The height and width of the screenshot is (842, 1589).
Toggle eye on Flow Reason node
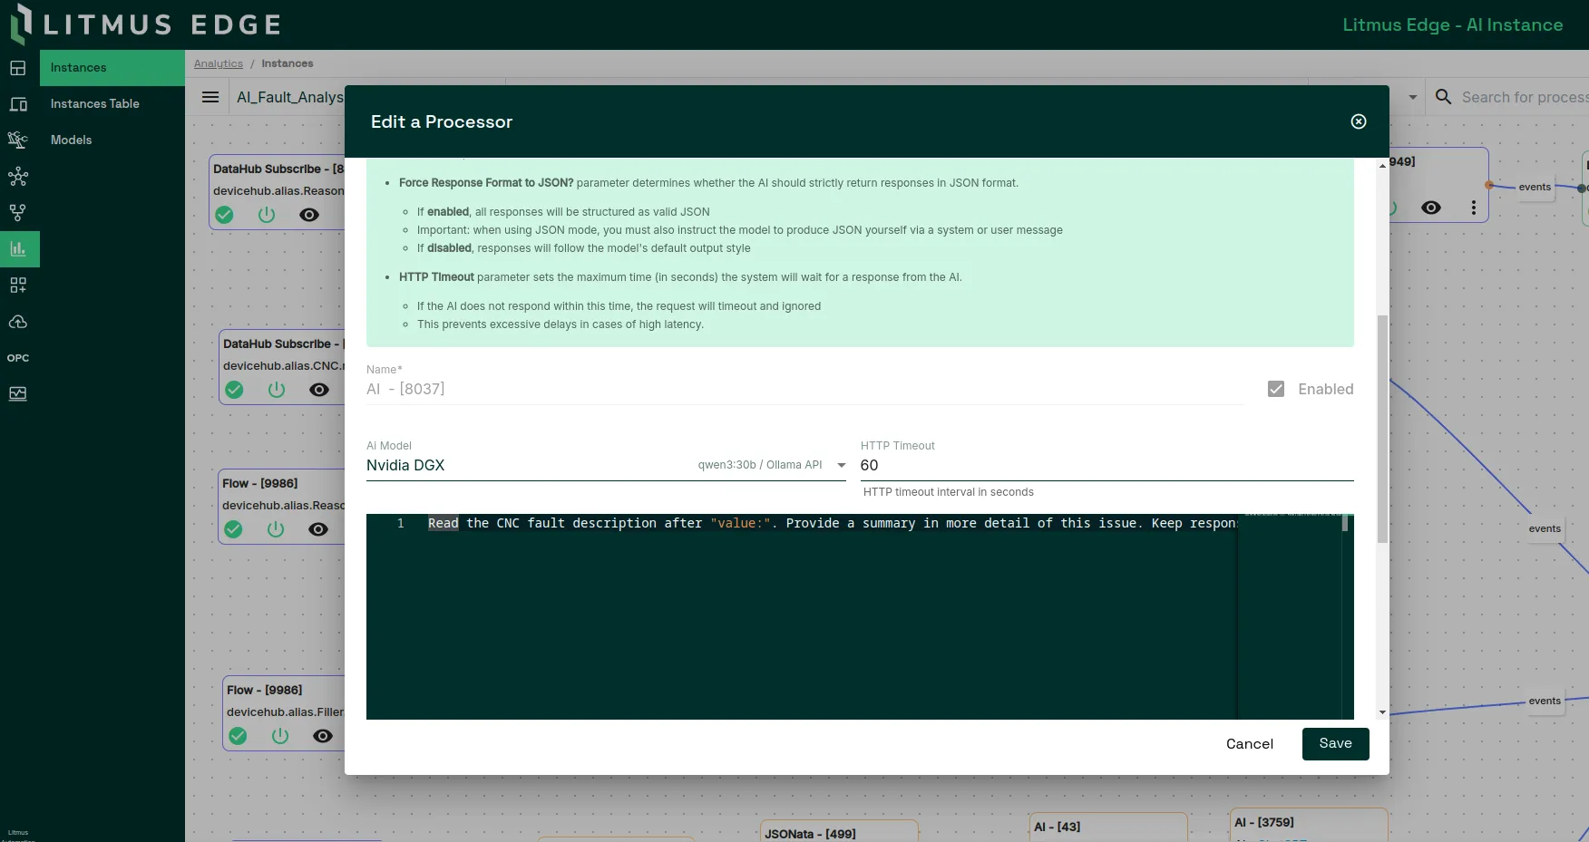pos(318,529)
